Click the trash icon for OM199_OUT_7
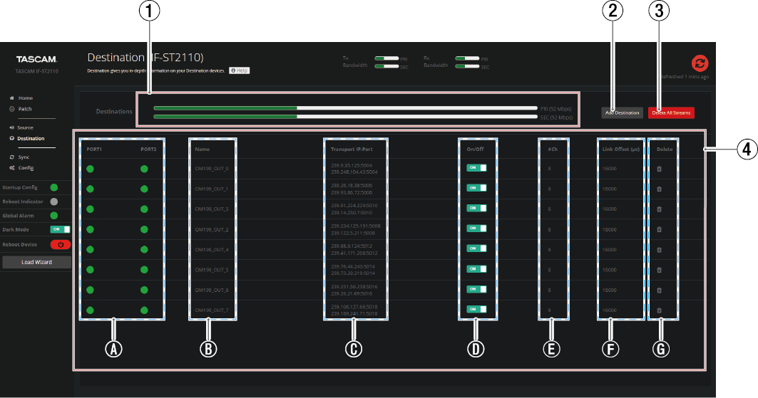This screenshot has height=398, width=758. pyautogui.click(x=659, y=310)
